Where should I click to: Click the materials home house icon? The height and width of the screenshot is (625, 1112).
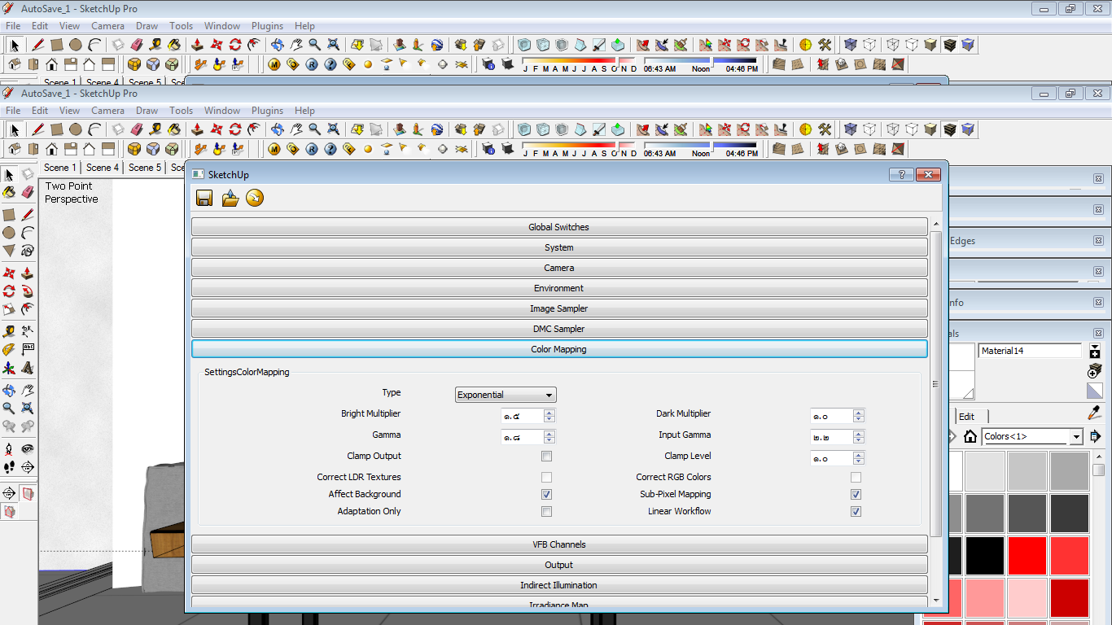(970, 437)
